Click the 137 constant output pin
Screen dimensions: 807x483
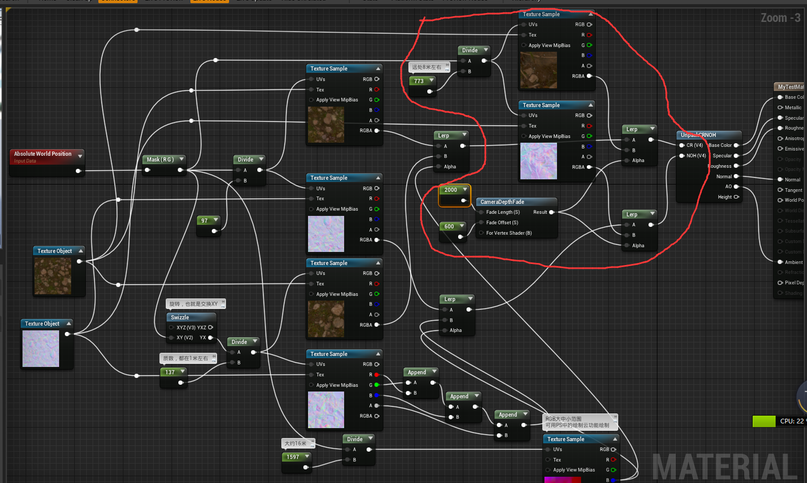click(x=180, y=383)
